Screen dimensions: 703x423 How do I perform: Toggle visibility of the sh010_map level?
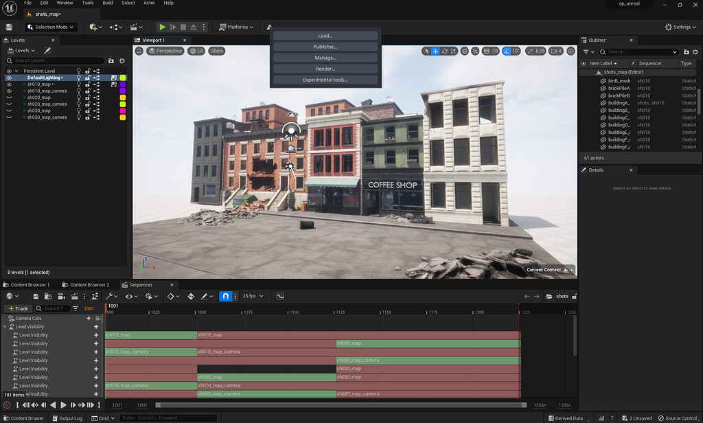[8, 84]
